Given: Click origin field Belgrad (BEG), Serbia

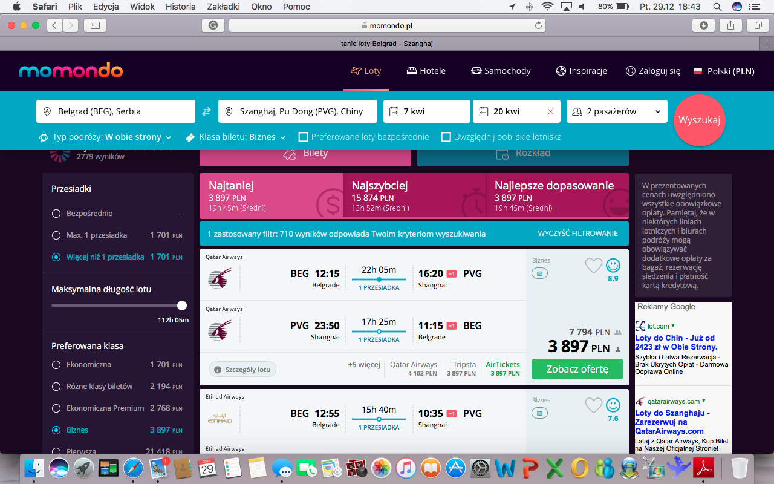Looking at the screenshot, I should 115,111.
